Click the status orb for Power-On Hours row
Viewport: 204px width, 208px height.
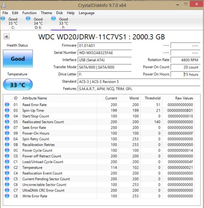point(7,133)
